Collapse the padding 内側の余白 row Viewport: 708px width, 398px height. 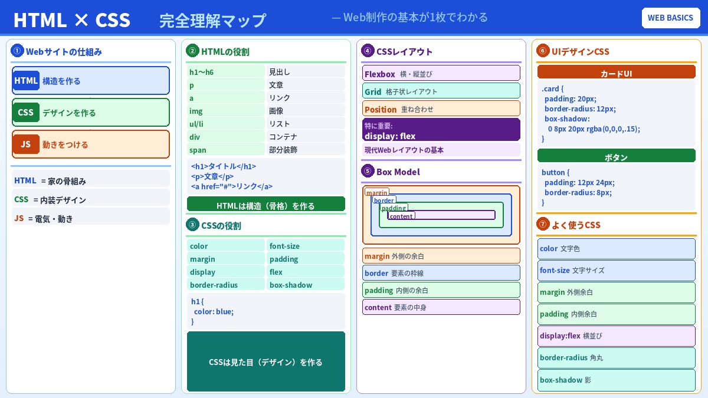click(x=441, y=290)
